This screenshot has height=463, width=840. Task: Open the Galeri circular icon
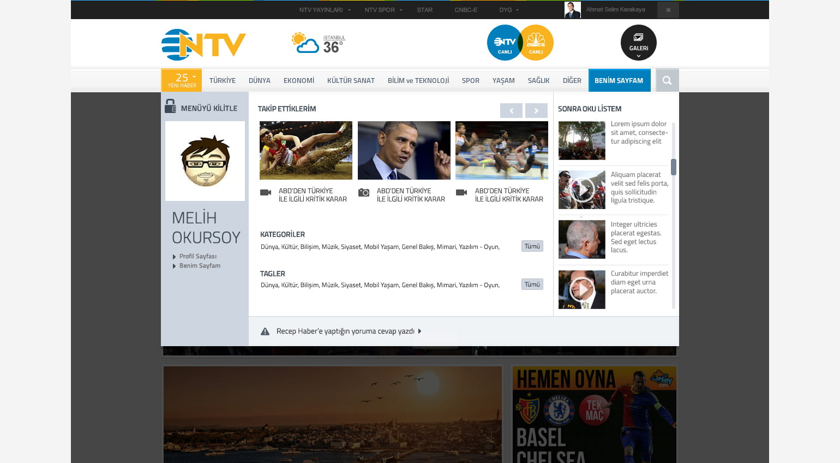pos(638,43)
